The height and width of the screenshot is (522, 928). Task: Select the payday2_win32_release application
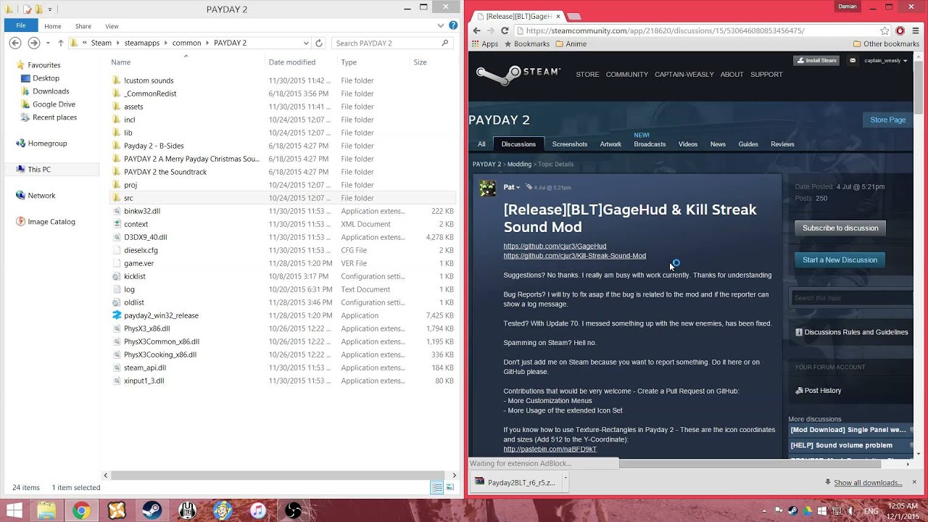click(x=161, y=315)
